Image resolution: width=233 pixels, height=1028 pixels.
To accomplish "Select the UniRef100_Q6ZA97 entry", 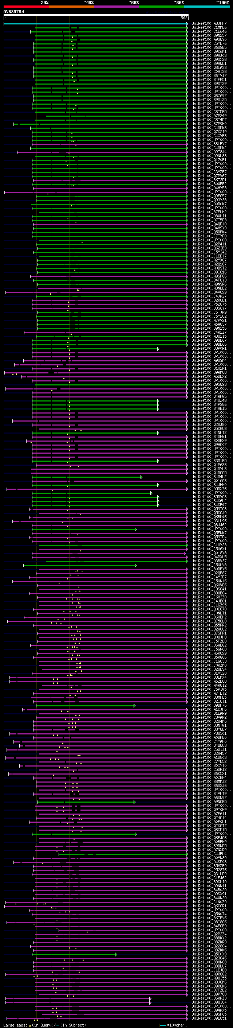I will 209,96.
